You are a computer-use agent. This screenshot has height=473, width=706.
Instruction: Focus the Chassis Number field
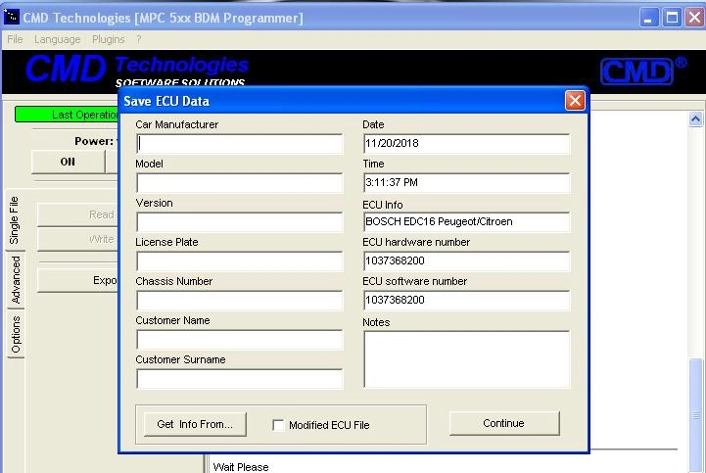coord(240,301)
